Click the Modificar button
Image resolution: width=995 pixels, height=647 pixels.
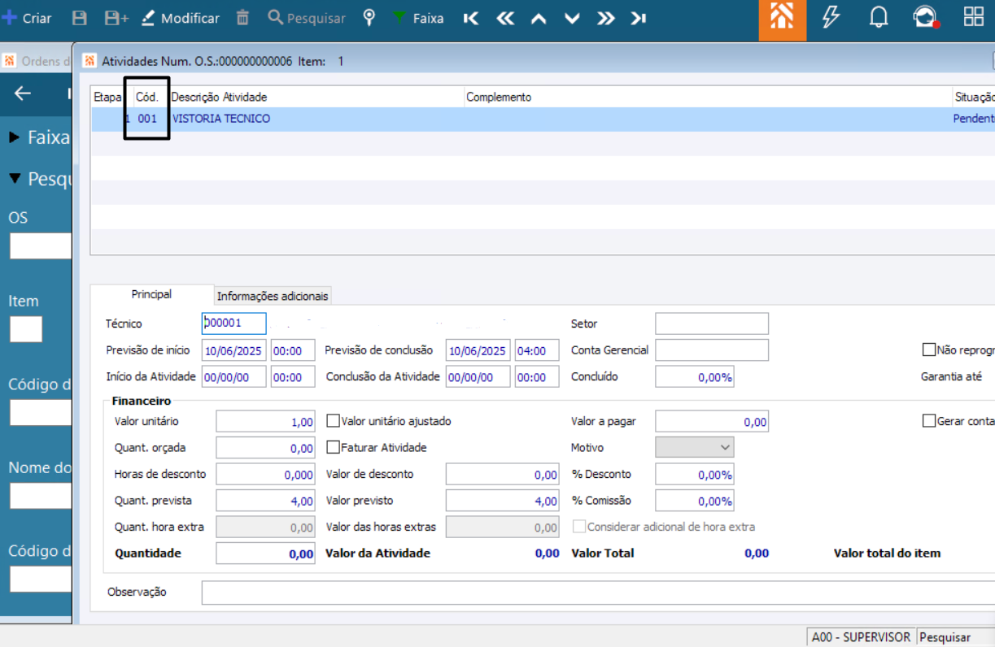[x=180, y=18]
